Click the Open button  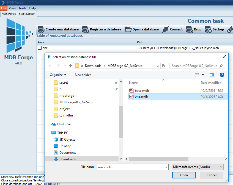184,175
